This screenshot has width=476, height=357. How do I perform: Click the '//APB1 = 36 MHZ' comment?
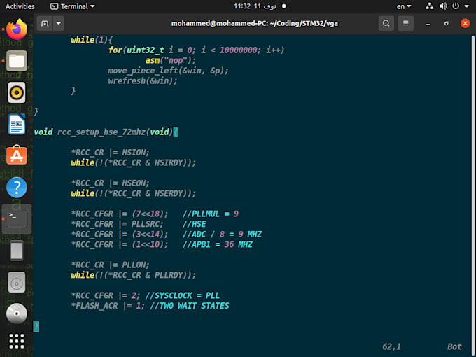(x=218, y=245)
